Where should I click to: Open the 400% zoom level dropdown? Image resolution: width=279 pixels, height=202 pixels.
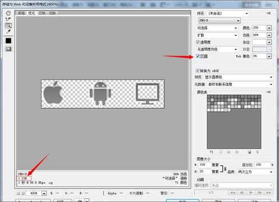point(44,193)
